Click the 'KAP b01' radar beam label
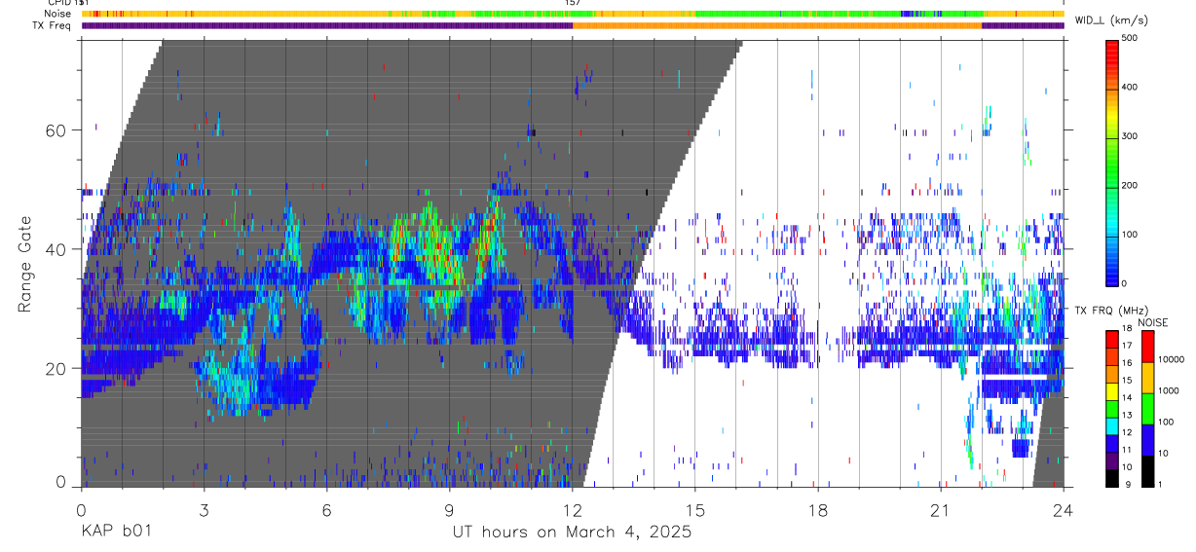 116,532
